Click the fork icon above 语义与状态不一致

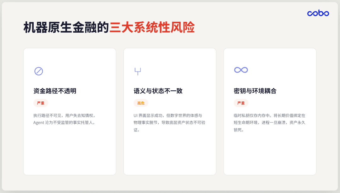[x=138, y=72]
